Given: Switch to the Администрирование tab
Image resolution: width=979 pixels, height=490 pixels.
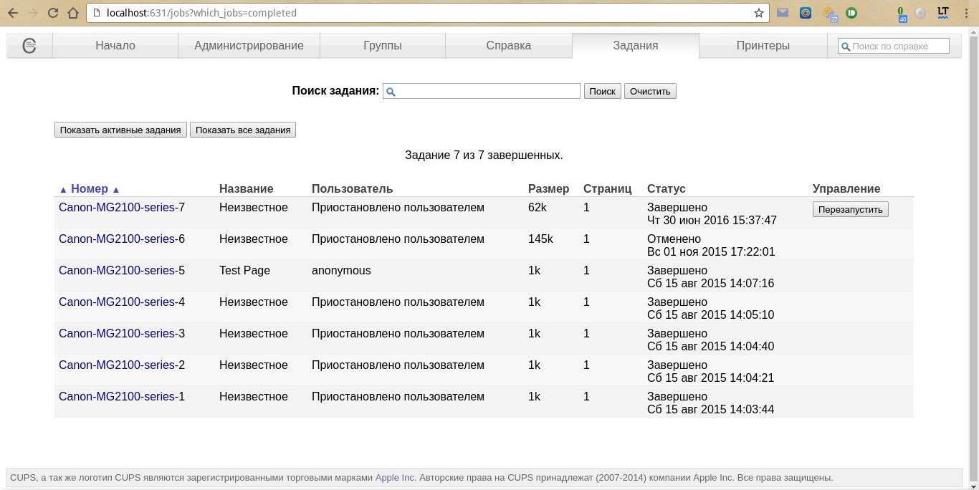Looking at the screenshot, I should (x=249, y=46).
